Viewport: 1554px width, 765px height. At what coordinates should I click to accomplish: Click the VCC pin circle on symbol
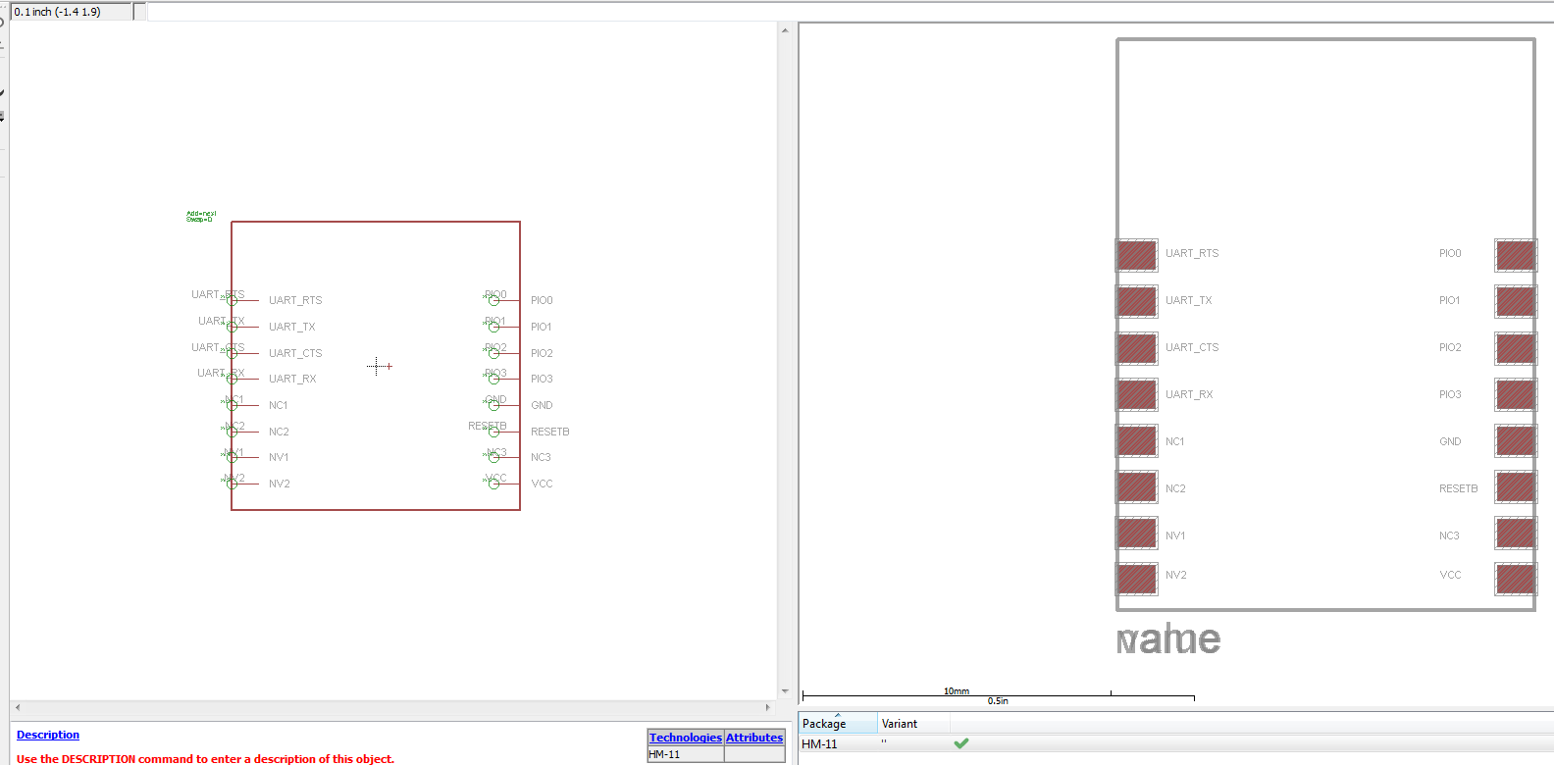coord(493,484)
